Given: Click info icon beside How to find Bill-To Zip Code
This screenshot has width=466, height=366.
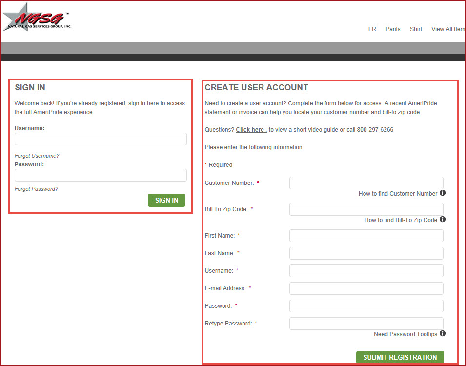Looking at the screenshot, I should point(442,220).
